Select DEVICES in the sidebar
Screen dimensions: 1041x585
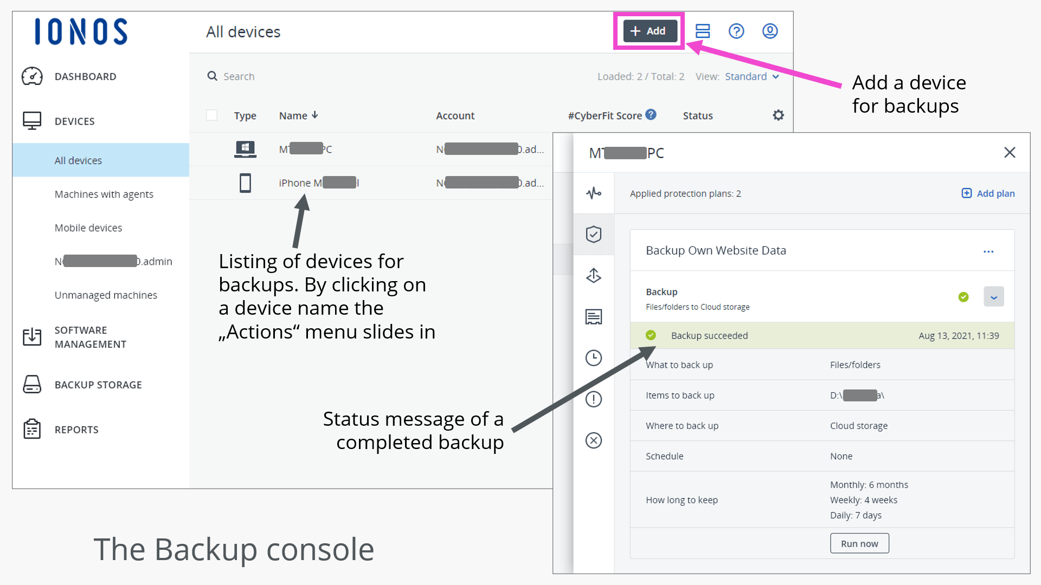pyautogui.click(x=75, y=121)
